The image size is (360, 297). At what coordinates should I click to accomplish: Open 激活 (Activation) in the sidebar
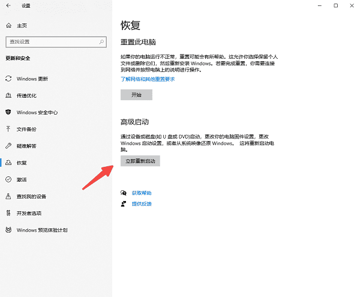click(x=21, y=179)
